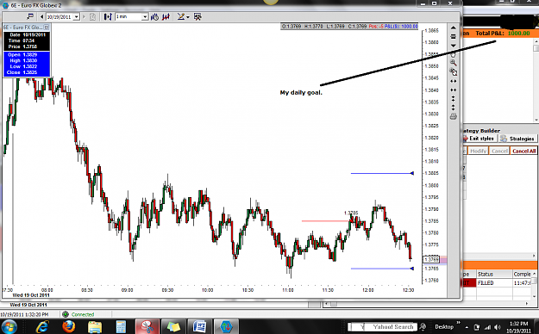
Task: Open Snipping Tool in taskbar
Action: pyautogui.click(x=147, y=326)
